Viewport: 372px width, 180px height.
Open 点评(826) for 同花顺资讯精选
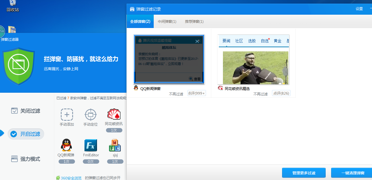point(281,93)
